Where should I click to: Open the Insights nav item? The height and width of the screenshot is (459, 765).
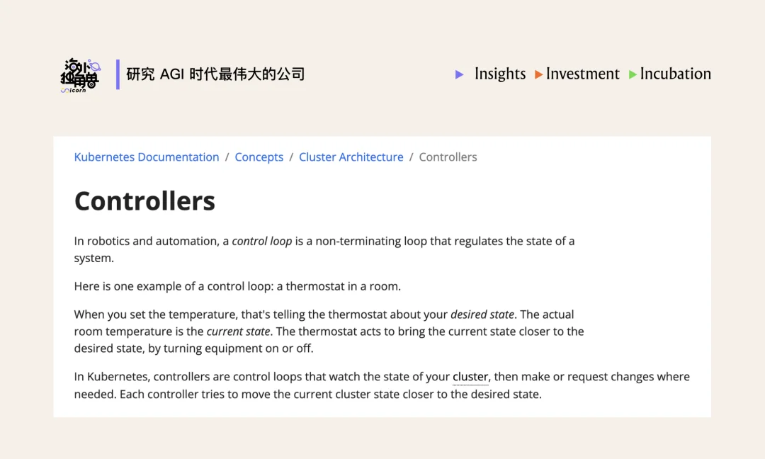click(500, 74)
